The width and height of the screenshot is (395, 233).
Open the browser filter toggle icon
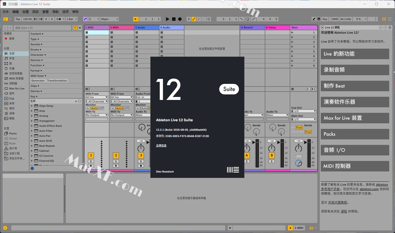(x=75, y=28)
